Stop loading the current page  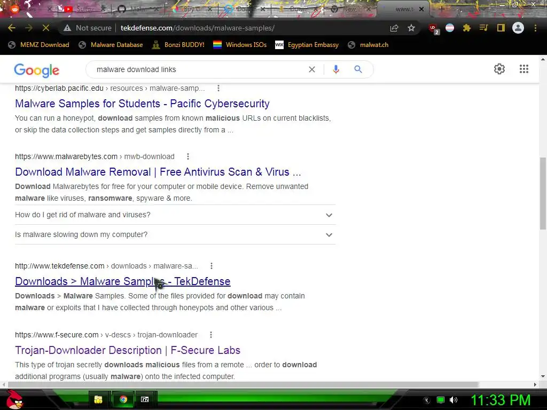pos(46,28)
